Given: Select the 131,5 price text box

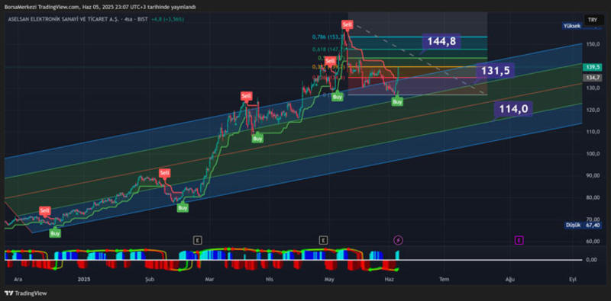Looking at the screenshot, I should (x=495, y=71).
